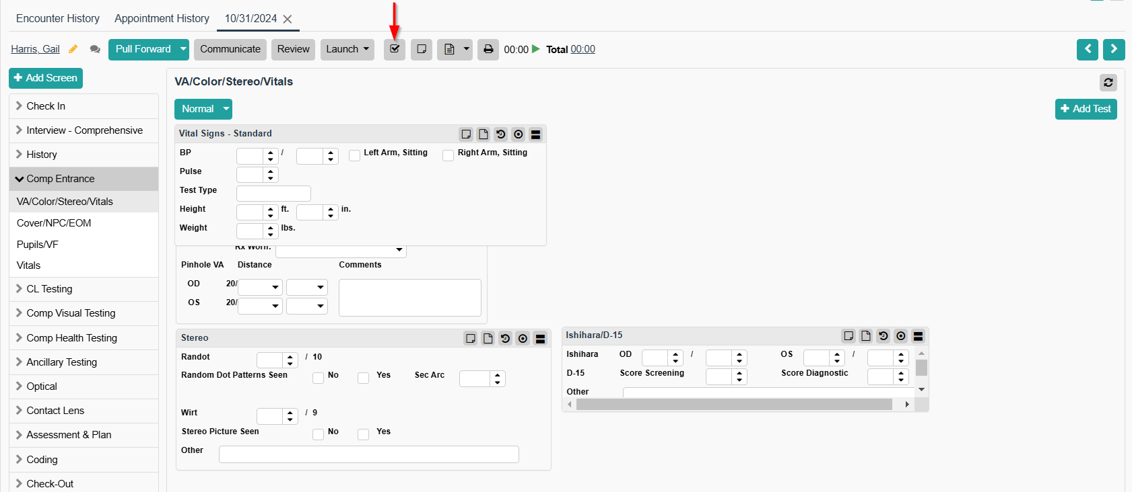Open the Encounter History tab

[58, 18]
